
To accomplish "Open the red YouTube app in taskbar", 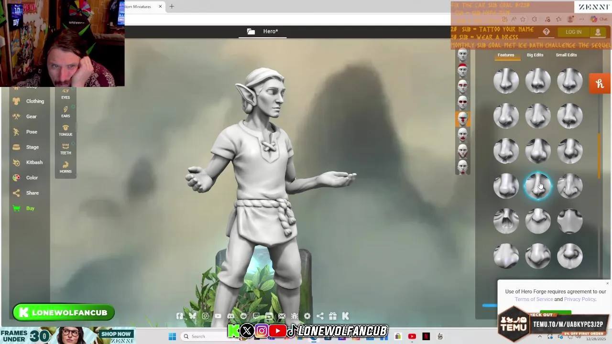I will click(412, 336).
